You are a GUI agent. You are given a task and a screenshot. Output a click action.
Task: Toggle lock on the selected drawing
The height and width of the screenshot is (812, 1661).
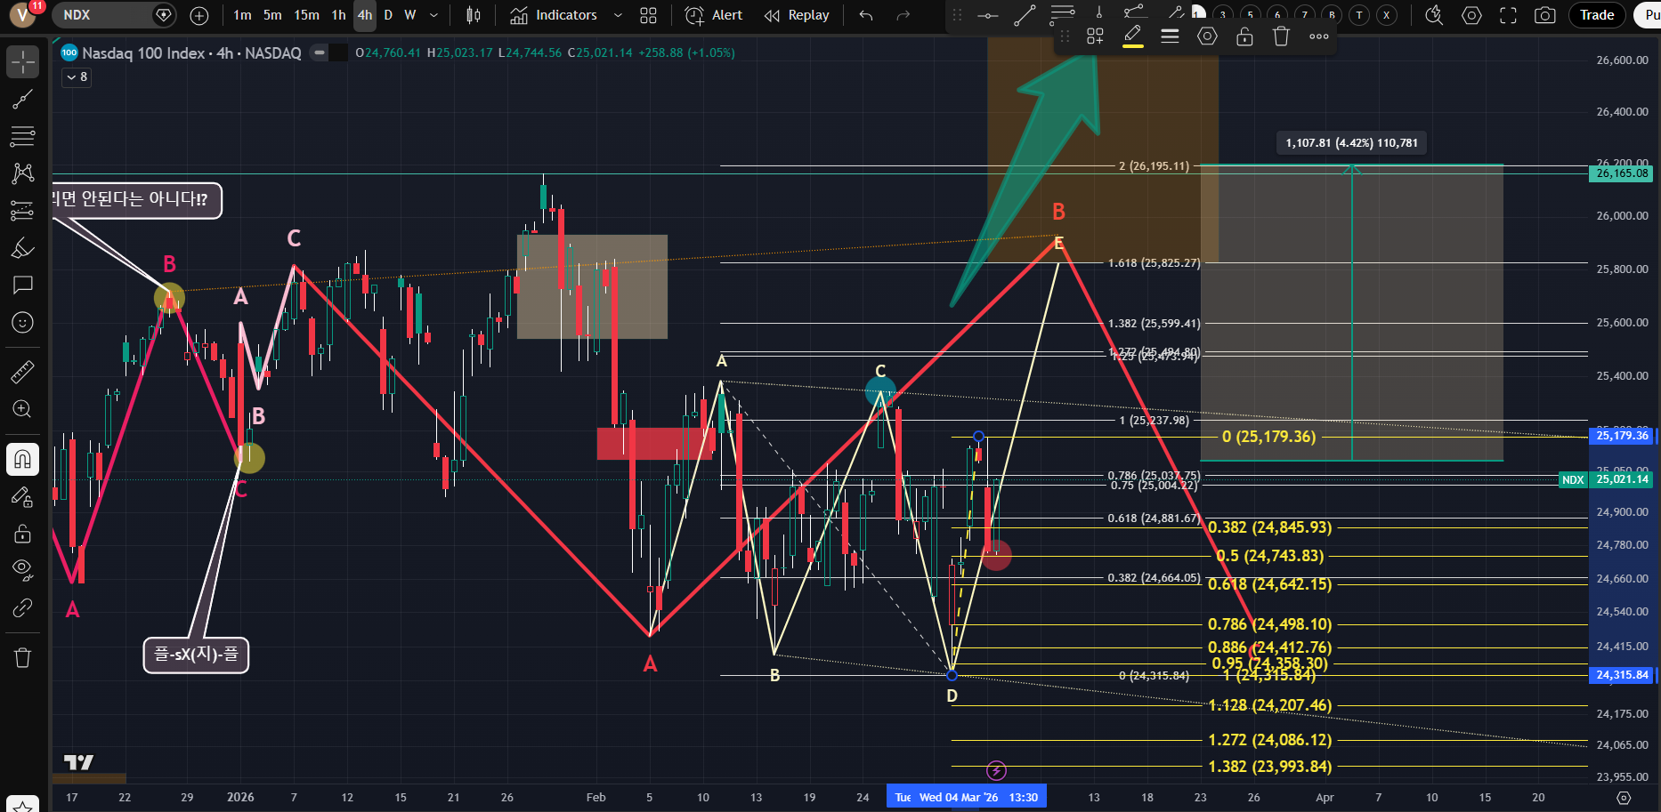point(1244,36)
